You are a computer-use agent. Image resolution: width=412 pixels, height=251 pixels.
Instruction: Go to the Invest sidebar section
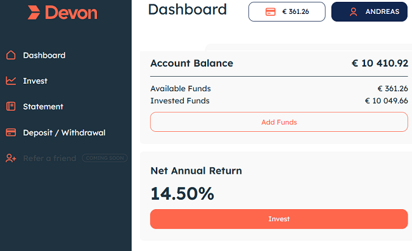(35, 81)
